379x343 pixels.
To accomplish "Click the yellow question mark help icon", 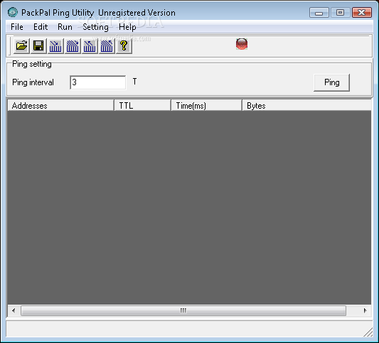I will pos(124,46).
